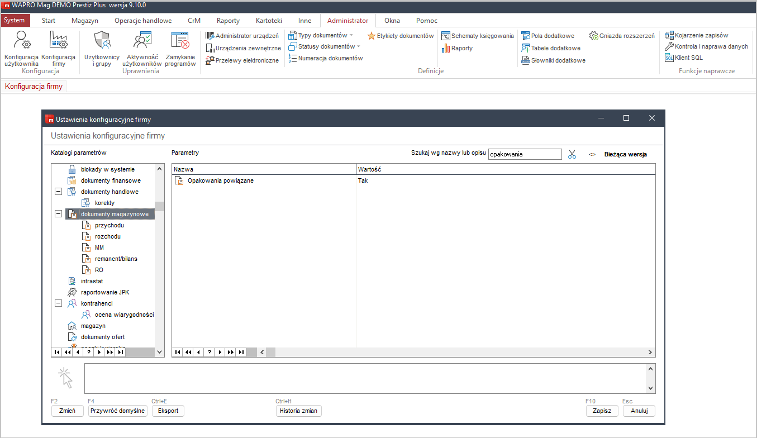Click the search by name input field

(525, 154)
